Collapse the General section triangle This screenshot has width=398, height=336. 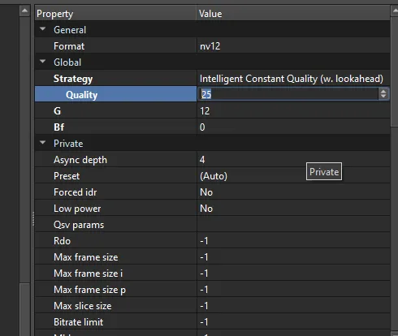click(42, 28)
